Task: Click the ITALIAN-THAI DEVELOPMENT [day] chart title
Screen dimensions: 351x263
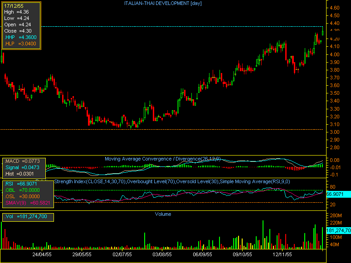Action: pos(163,3)
